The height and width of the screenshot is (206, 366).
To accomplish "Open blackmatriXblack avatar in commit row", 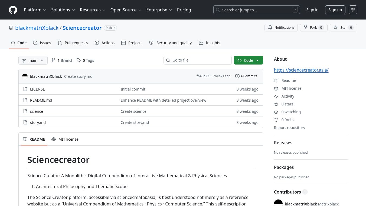I will pyautogui.click(x=25, y=76).
